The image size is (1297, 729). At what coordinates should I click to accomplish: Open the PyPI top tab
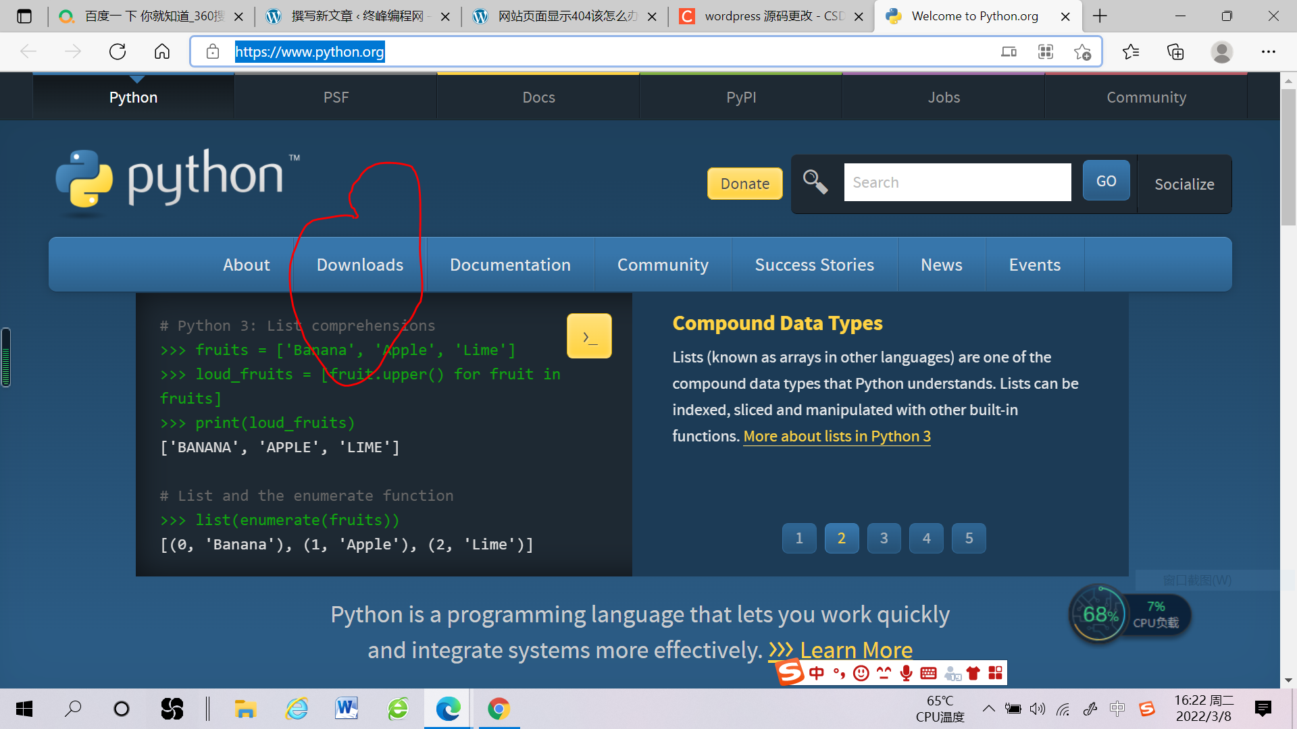(x=741, y=97)
